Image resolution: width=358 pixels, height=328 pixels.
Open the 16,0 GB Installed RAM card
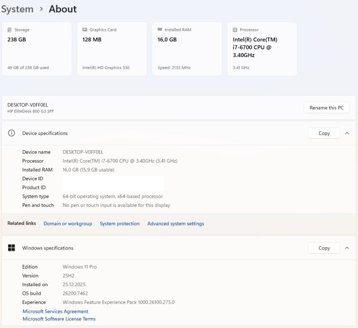[x=186, y=48]
